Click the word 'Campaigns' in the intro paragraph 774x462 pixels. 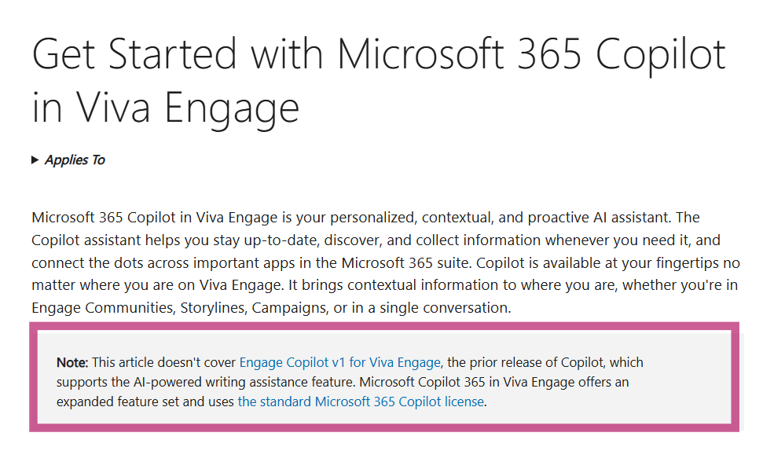289,308
